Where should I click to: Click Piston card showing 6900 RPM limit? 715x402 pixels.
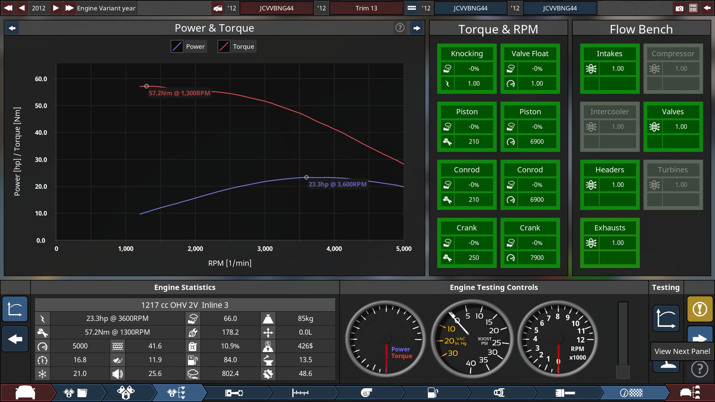coord(530,127)
